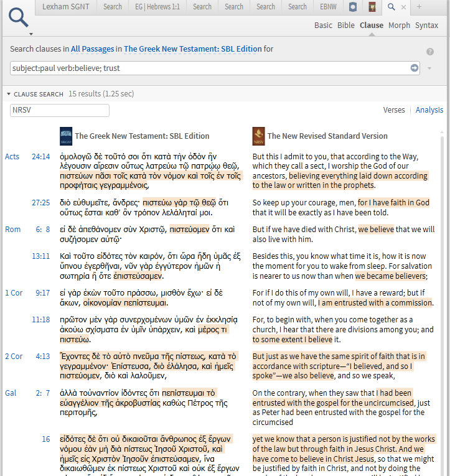Viewport: 450px width, 476px height.
Task: Click highlighted phrase 'I am entrusted with a commission'
Action: [x=375, y=303]
